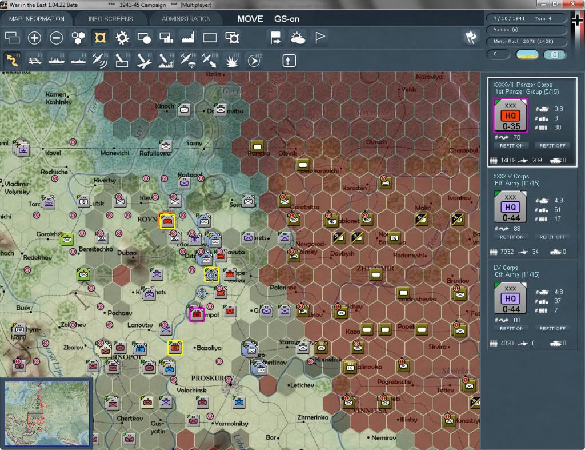
Task: Open the Administration tab
Action: pos(186,19)
